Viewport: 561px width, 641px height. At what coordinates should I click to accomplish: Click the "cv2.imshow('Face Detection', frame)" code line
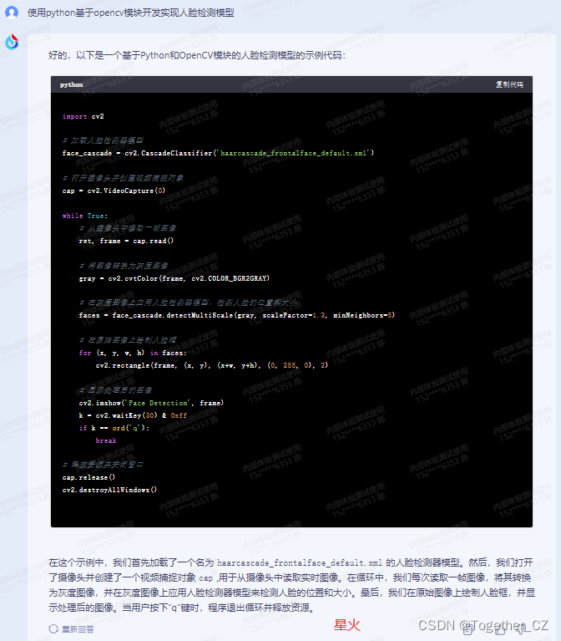pos(151,403)
